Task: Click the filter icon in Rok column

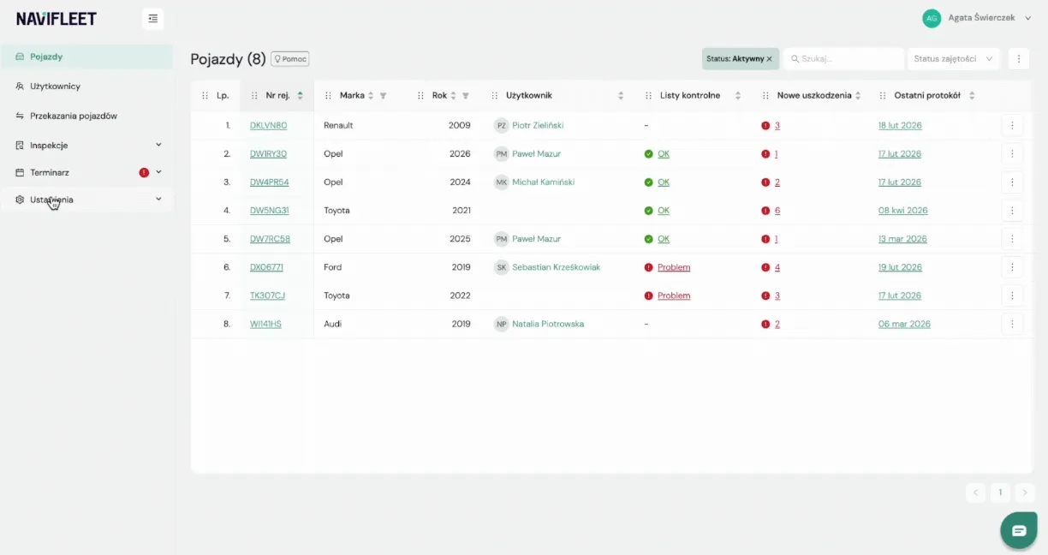Action: coord(466,96)
